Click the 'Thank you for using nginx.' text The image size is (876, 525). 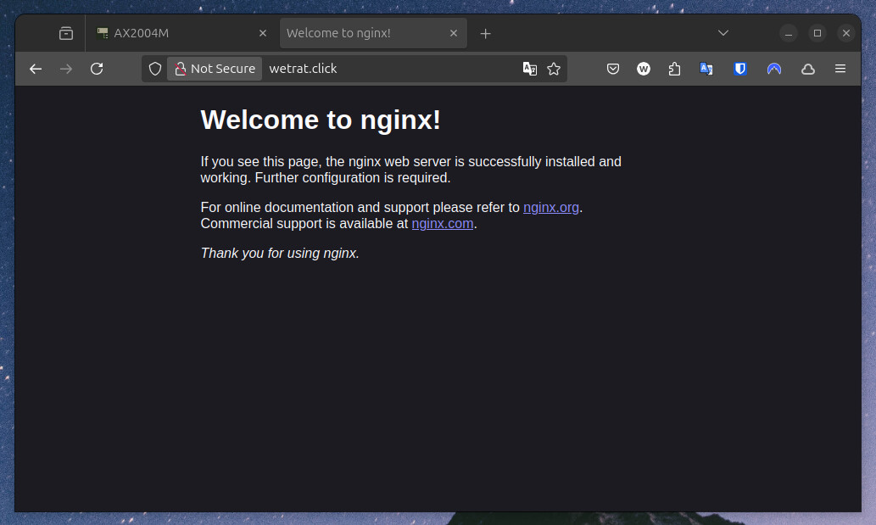280,253
